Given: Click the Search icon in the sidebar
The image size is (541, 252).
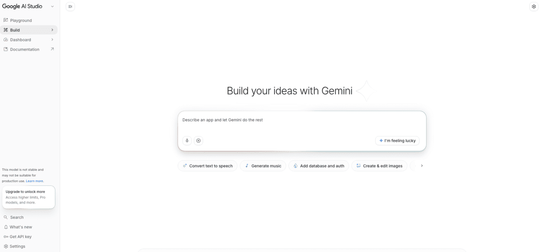Looking at the screenshot, I should (x=6, y=217).
